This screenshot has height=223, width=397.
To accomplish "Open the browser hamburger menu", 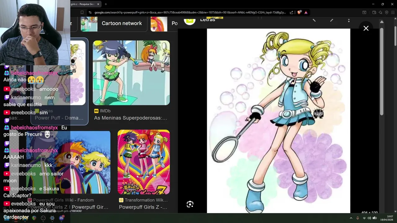I will coord(393,12).
